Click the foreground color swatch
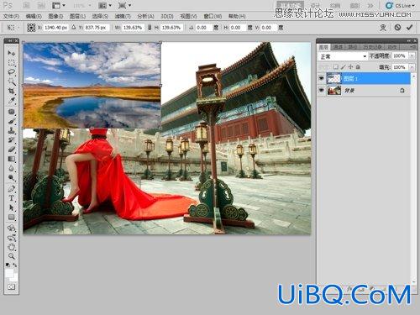This screenshot has width=420, height=315. [9, 272]
